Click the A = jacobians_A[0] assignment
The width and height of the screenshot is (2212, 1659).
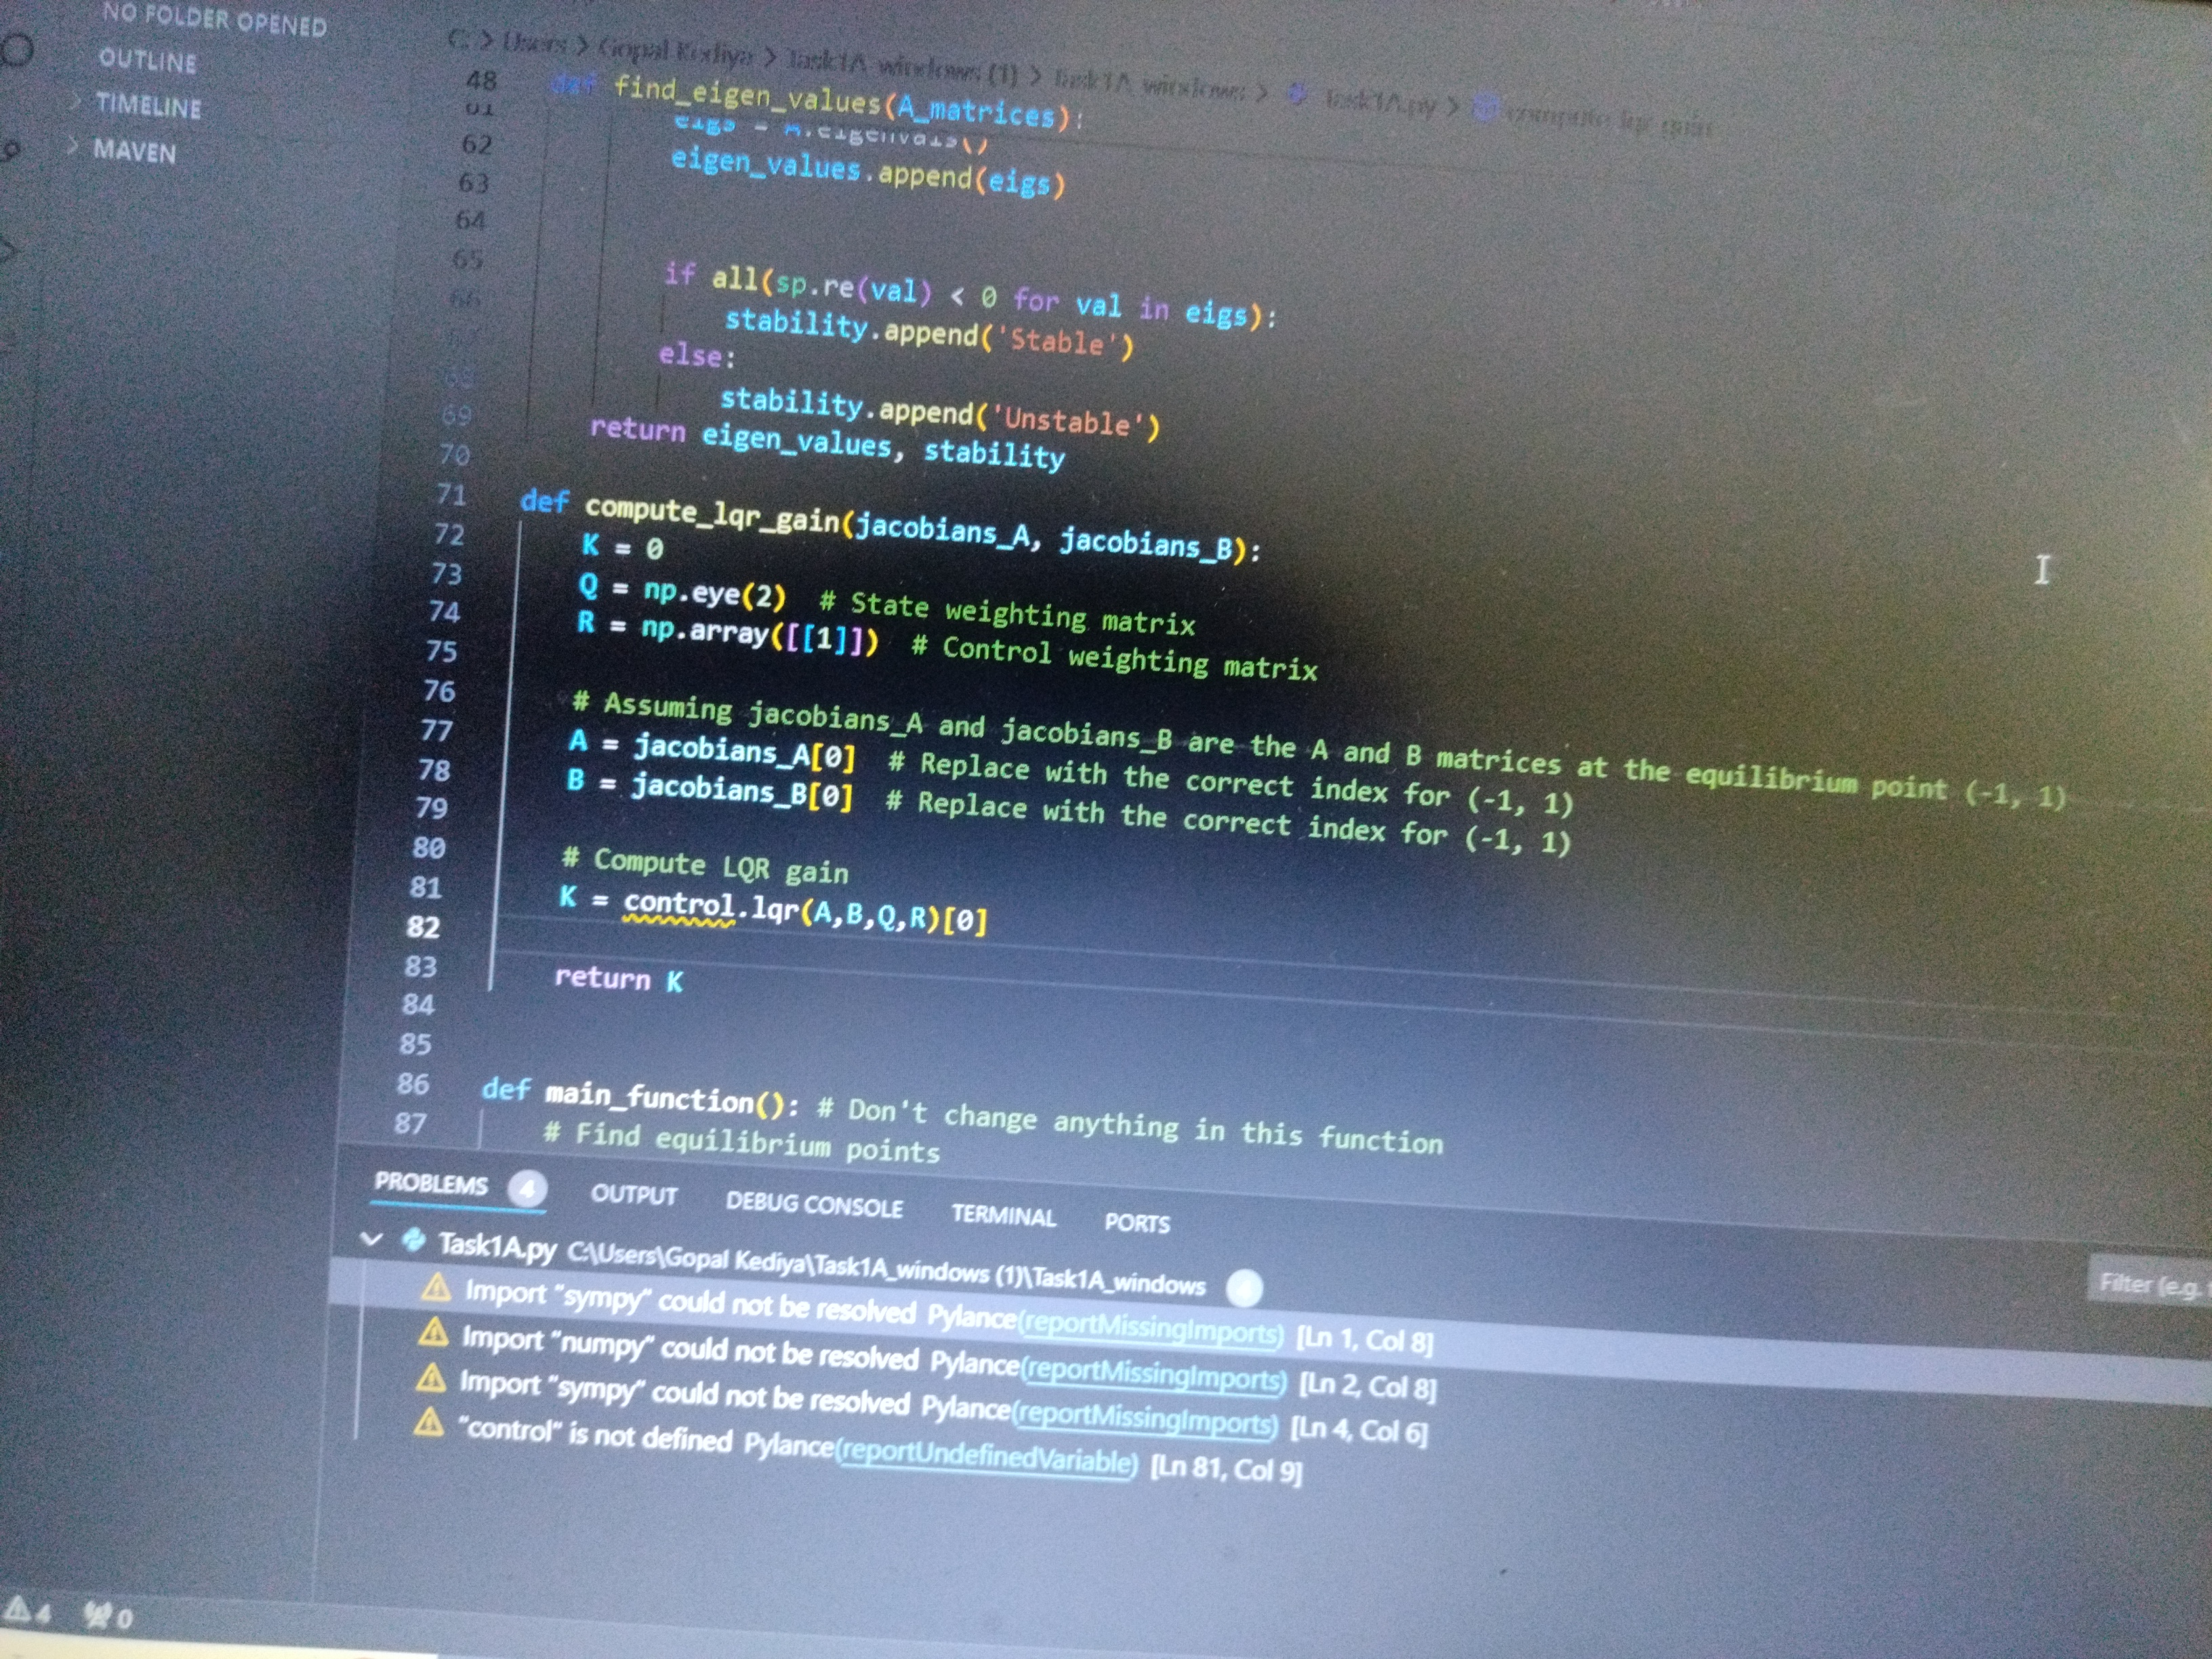coord(712,749)
